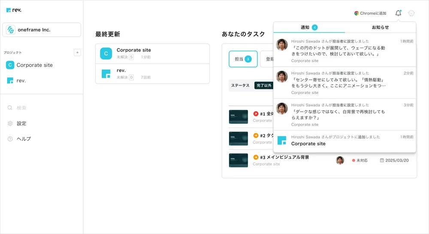Switch to the お知らせ tab

(x=380, y=27)
